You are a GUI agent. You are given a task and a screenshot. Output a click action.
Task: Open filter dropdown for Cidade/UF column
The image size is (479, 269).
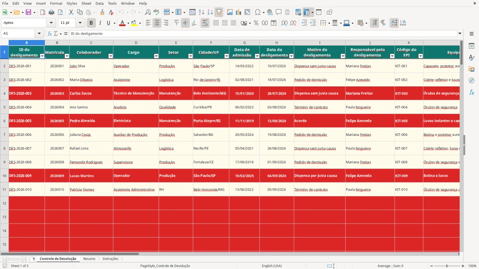(x=227, y=56)
